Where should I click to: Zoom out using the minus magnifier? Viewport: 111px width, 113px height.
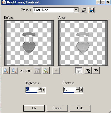click(x=6, y=71)
